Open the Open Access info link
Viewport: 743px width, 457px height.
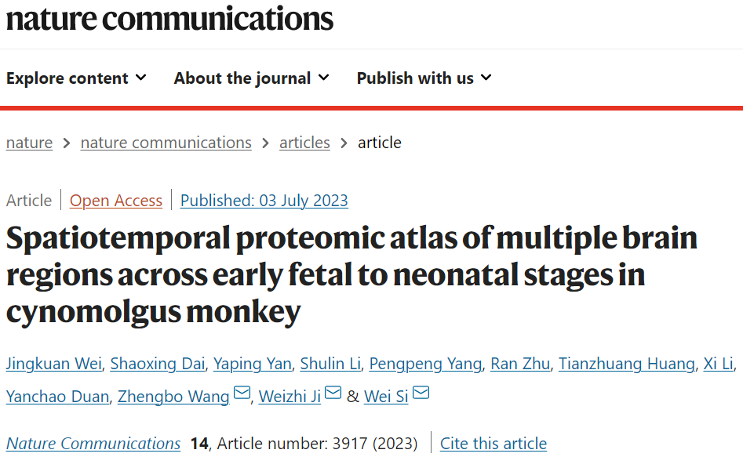[116, 201]
